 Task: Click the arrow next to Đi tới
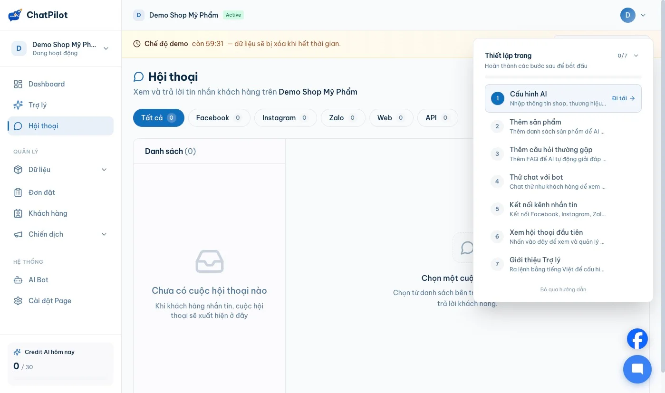(x=632, y=98)
